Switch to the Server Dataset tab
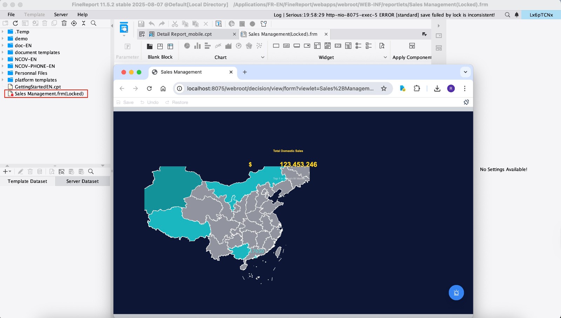The image size is (561, 318). (x=82, y=181)
